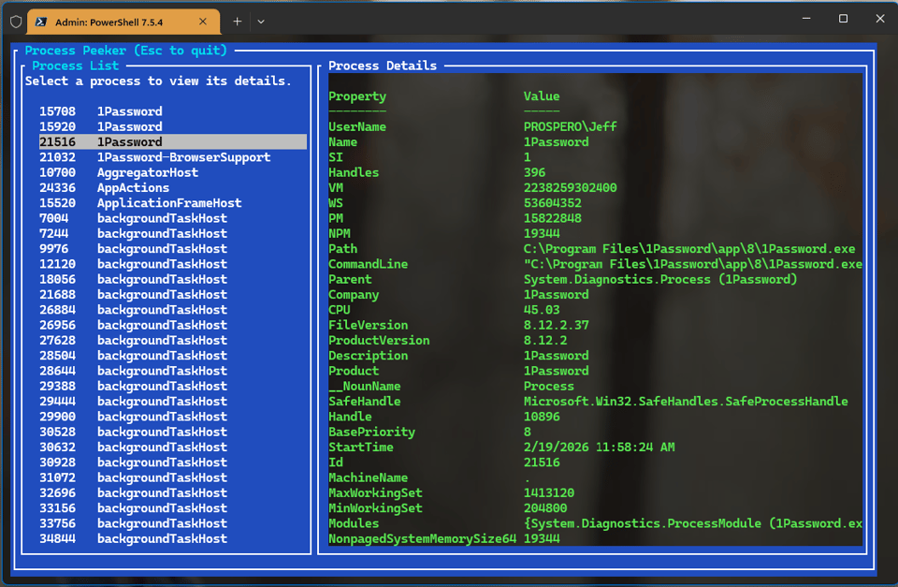The height and width of the screenshot is (587, 898).
Task: Select the 1Password-BrowserSupport process
Action: (183, 157)
